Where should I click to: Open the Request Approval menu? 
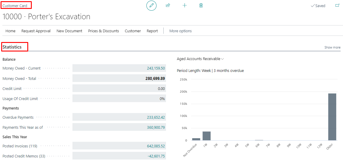click(36, 31)
